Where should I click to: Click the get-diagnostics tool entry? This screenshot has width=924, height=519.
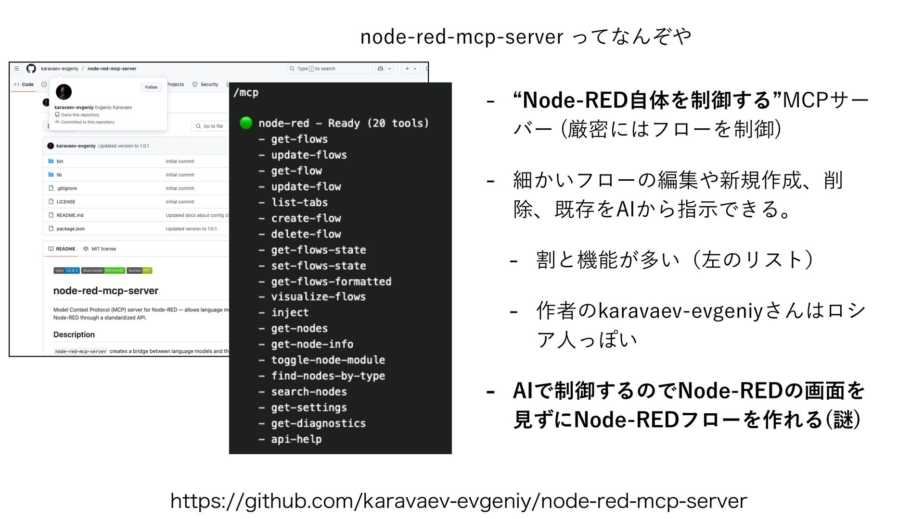click(318, 423)
